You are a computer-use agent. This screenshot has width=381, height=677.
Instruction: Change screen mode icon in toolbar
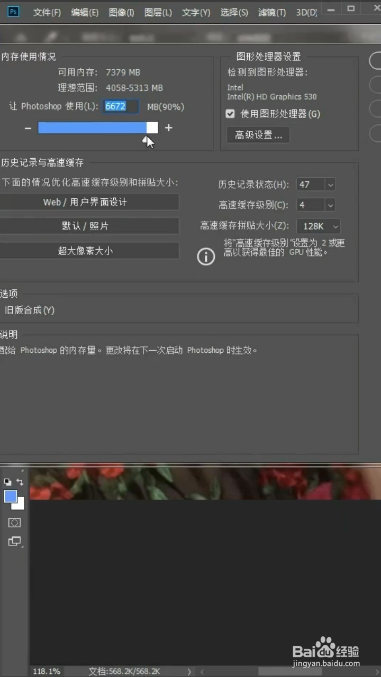(14, 541)
